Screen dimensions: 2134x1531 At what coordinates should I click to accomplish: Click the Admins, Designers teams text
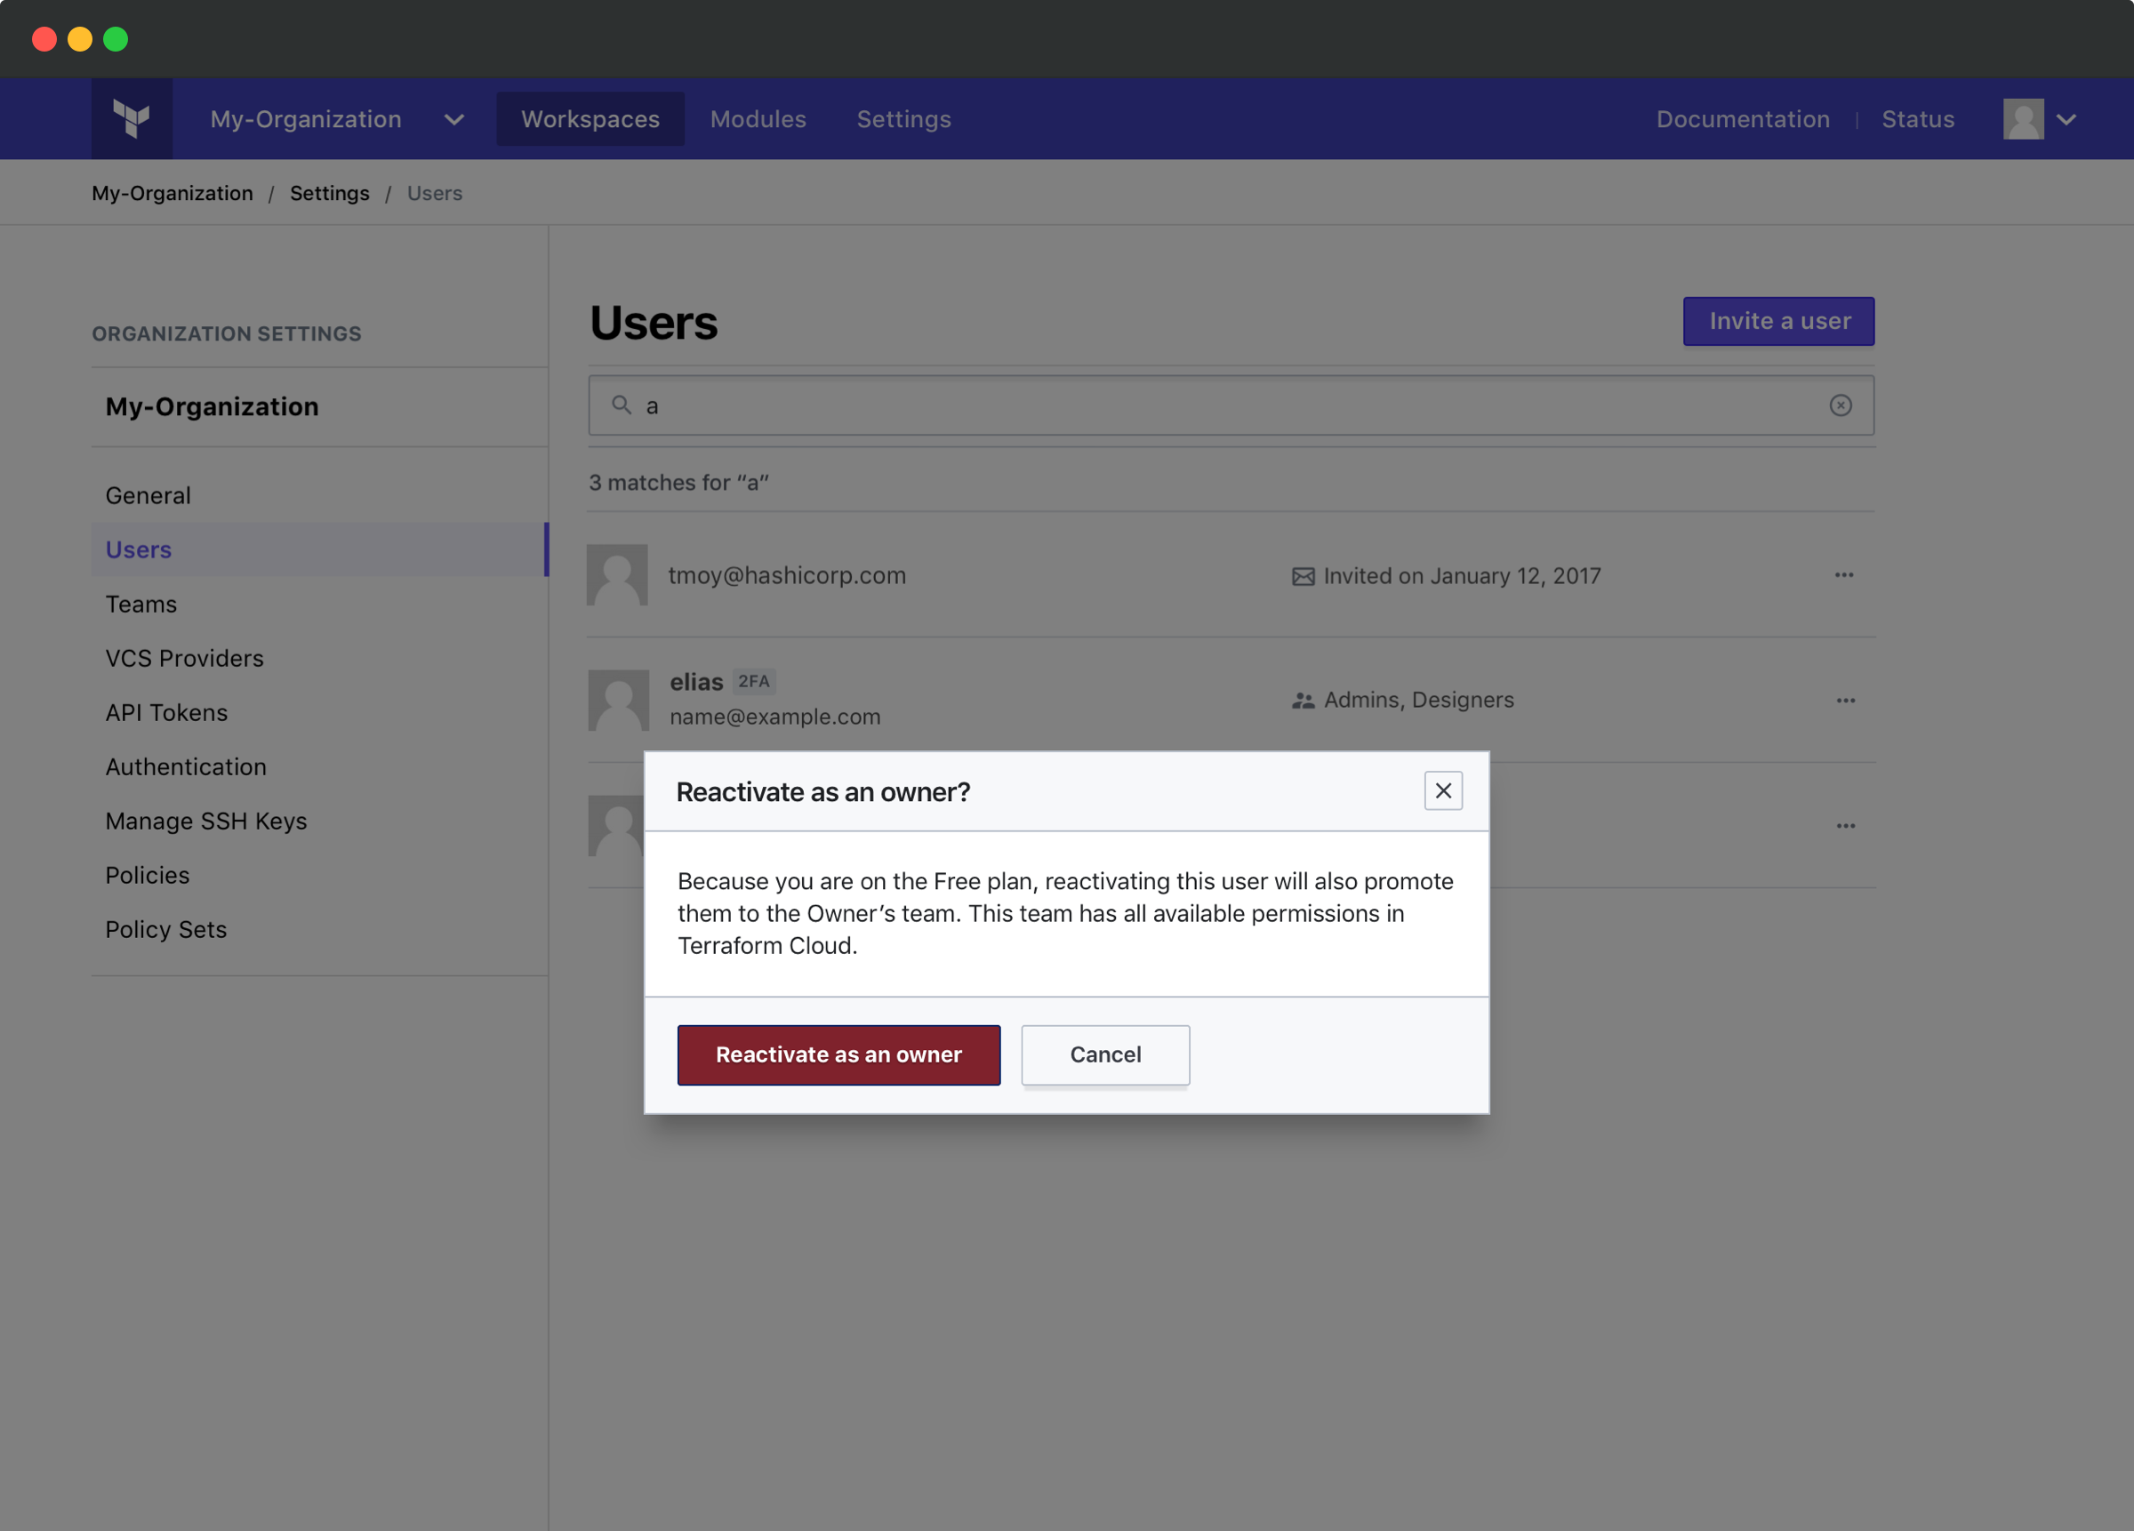point(1419,700)
